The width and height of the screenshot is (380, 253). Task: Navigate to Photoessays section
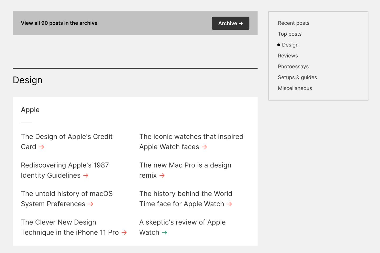coord(293,66)
